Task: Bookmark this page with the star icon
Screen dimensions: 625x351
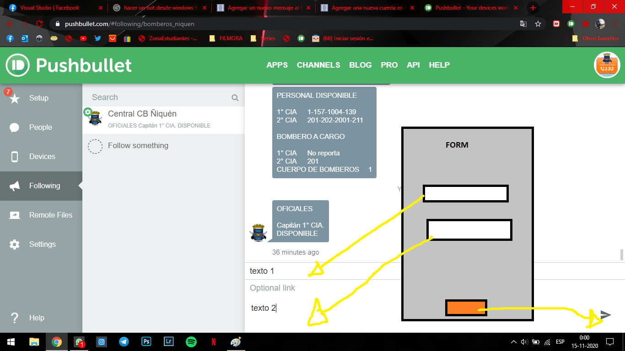Action: (538, 24)
